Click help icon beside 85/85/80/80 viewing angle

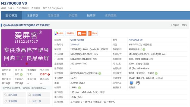pyautogui.click(x=100, y=73)
